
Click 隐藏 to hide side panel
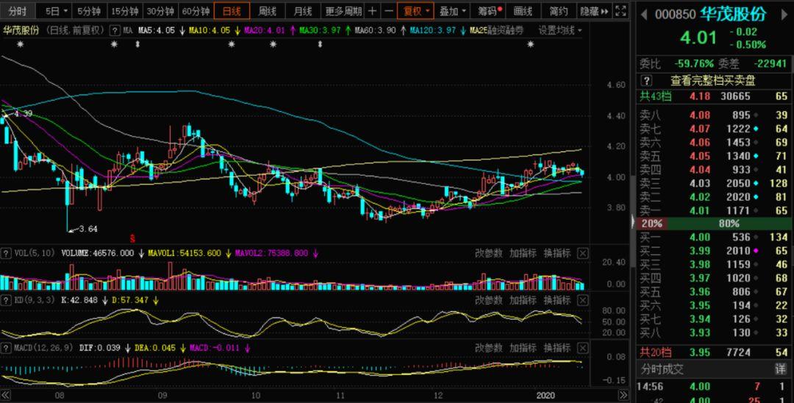(594, 10)
